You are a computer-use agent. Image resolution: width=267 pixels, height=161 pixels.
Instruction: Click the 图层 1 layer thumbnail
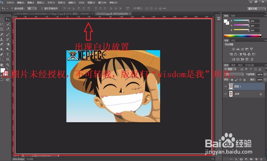(x=231, y=86)
